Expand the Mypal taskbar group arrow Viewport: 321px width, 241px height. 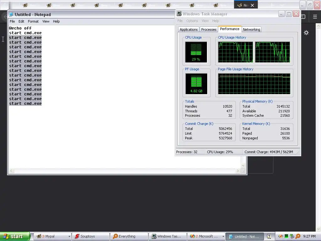[69, 236]
